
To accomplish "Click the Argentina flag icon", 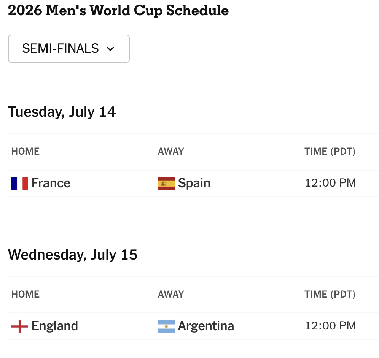I will [166, 326].
